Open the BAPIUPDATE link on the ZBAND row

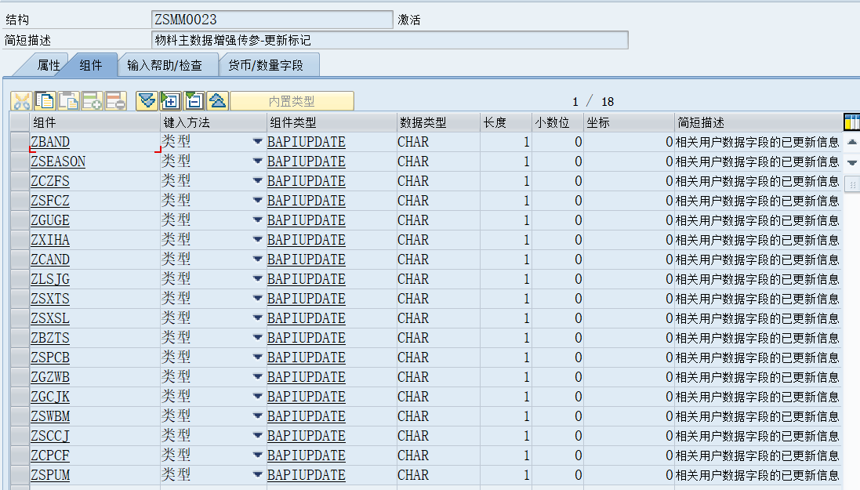point(306,142)
